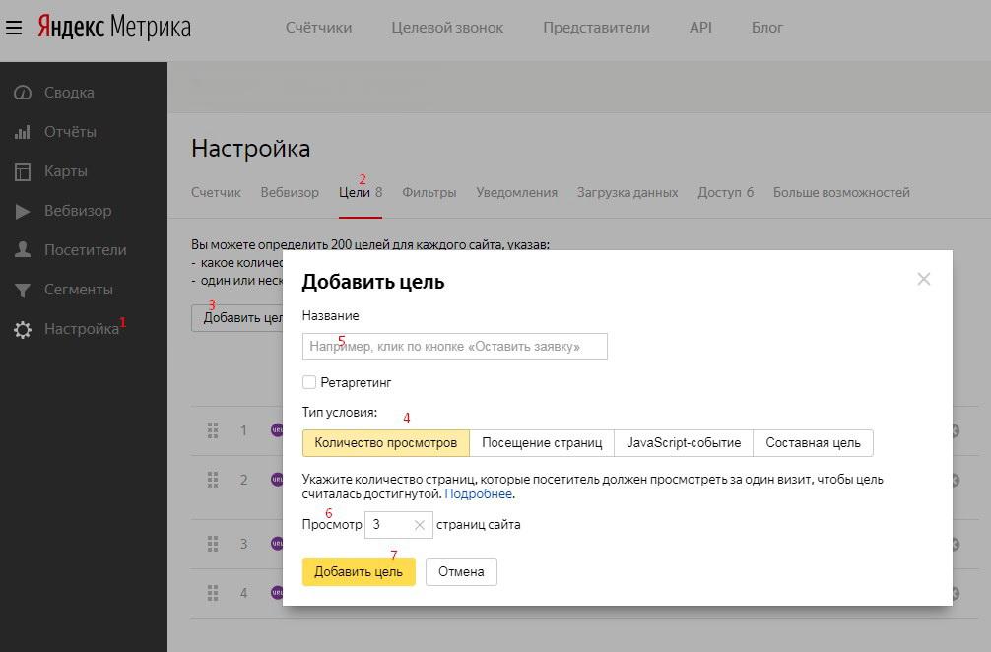Open the hamburger menu icon
991x652 pixels.
pos(14,28)
